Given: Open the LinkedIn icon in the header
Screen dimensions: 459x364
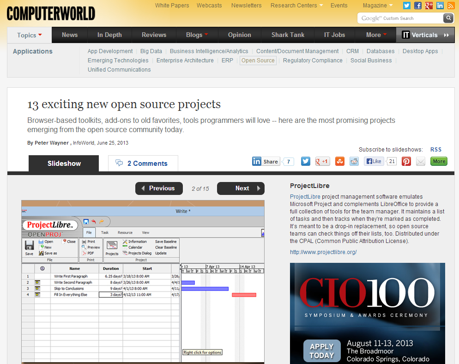Looking at the screenshot, I should tap(440, 6).
